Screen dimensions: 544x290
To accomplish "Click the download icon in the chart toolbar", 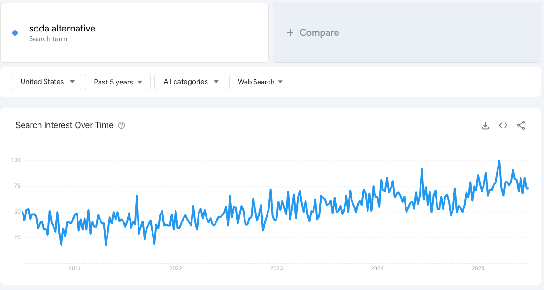I will (x=485, y=125).
